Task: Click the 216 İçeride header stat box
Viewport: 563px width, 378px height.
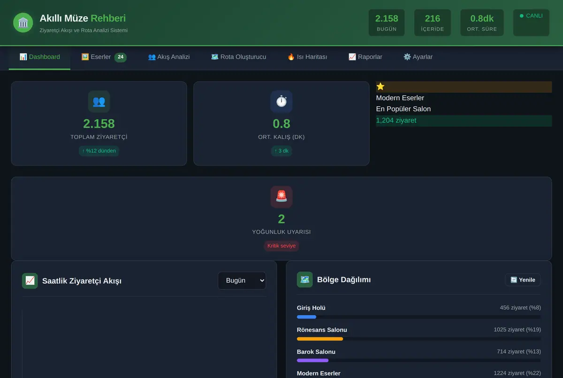Action: point(433,23)
